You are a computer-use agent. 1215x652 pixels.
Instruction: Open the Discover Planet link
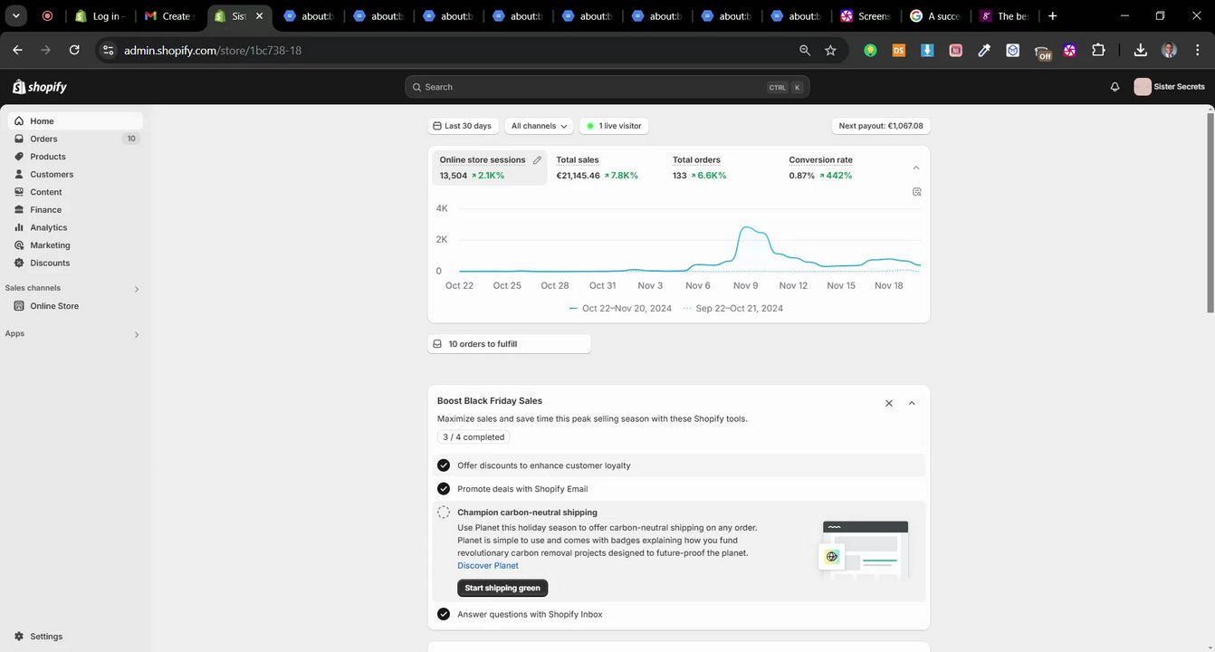coord(488,566)
